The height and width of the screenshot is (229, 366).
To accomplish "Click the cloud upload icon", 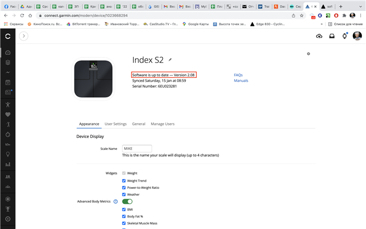I will point(319,36).
